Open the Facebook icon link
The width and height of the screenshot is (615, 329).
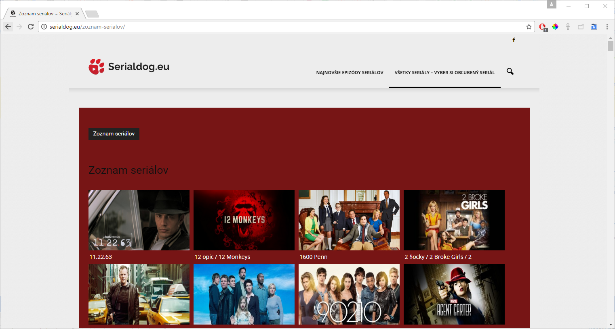tap(514, 40)
